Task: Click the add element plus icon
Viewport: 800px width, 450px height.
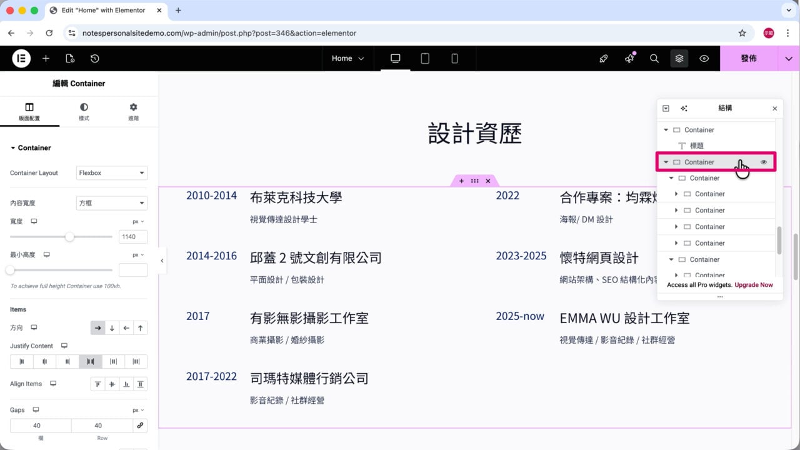Action: coord(46,58)
